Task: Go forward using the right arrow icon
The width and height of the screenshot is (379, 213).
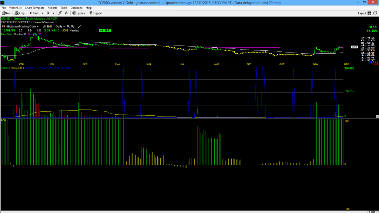Action: click(48, 13)
